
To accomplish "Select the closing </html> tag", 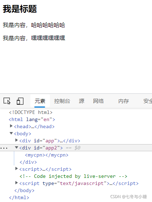I will pyautogui.click(x=19, y=197).
